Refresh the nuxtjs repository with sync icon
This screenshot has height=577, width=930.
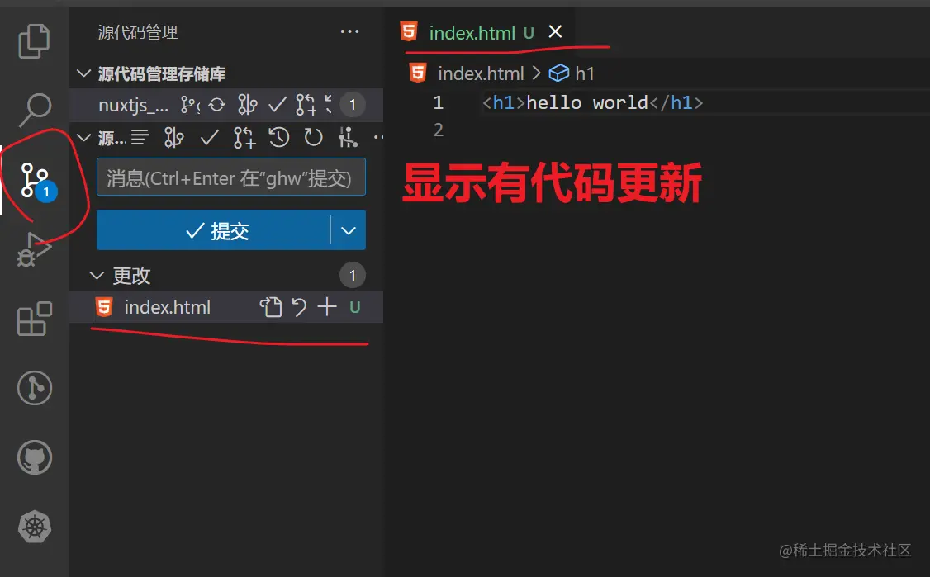[x=216, y=105]
